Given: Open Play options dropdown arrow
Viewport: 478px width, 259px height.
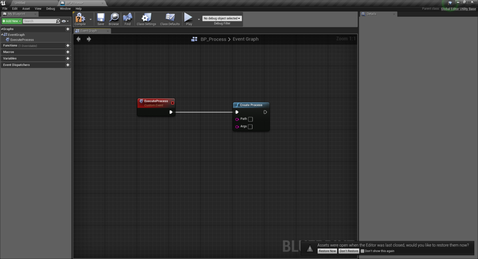Looking at the screenshot, I should click(x=199, y=19).
